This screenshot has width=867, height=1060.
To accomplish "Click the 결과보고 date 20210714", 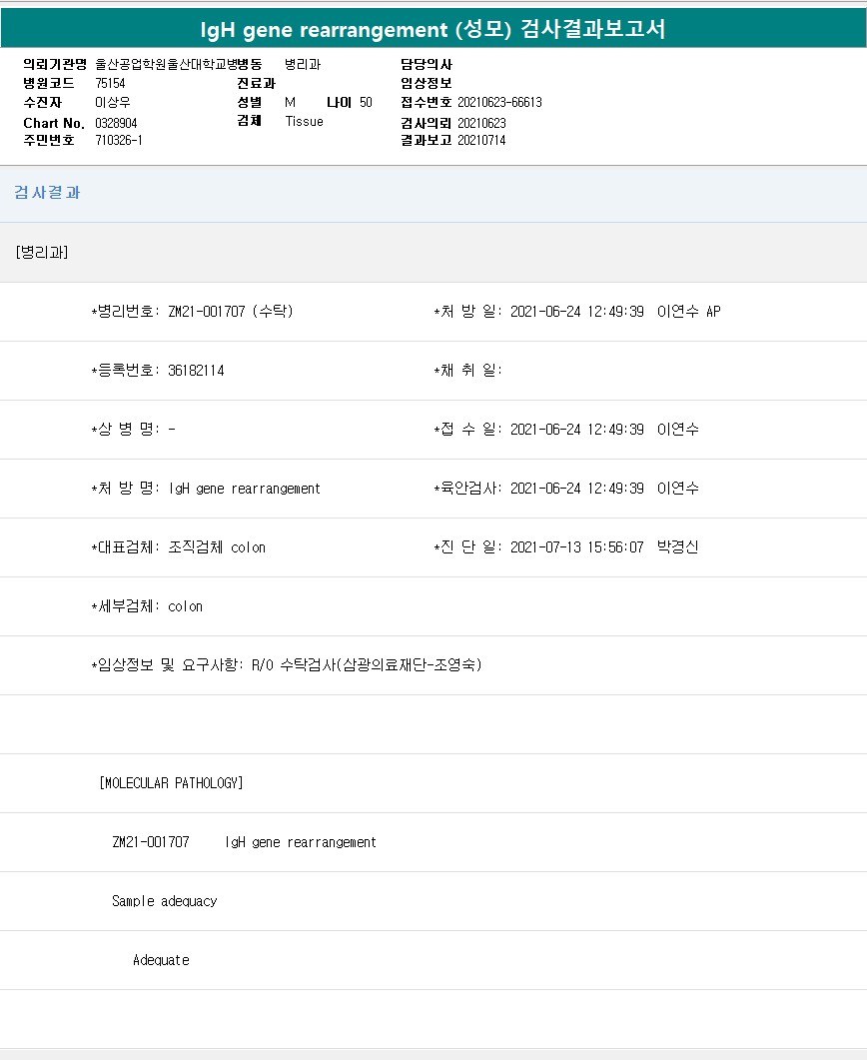I will [481, 141].
